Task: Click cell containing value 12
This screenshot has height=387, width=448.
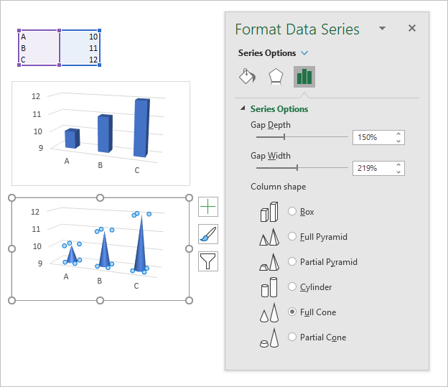Action: click(80, 60)
